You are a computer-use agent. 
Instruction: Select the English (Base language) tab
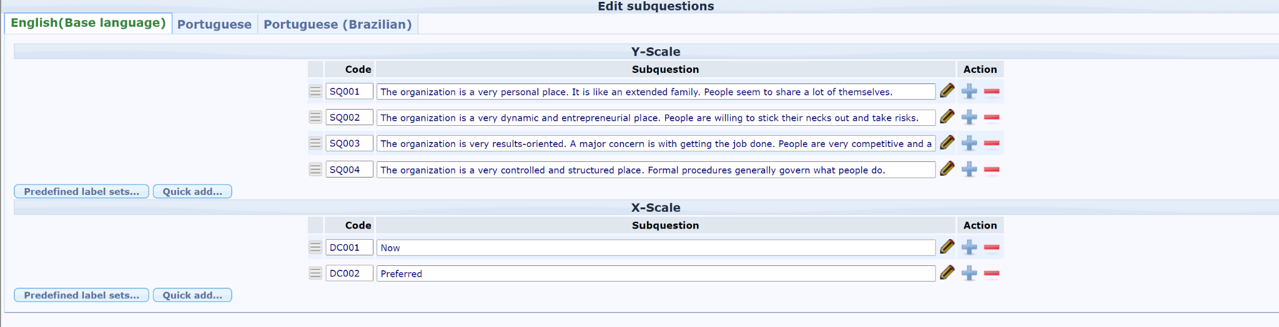[88, 23]
